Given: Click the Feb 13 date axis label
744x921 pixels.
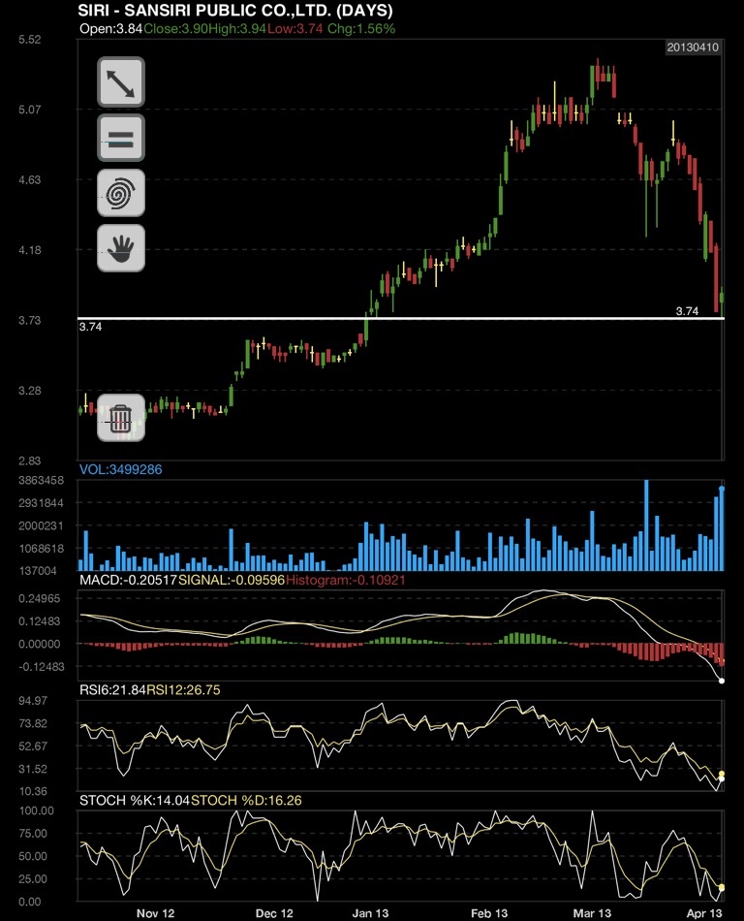Looking at the screenshot, I should pos(489,913).
